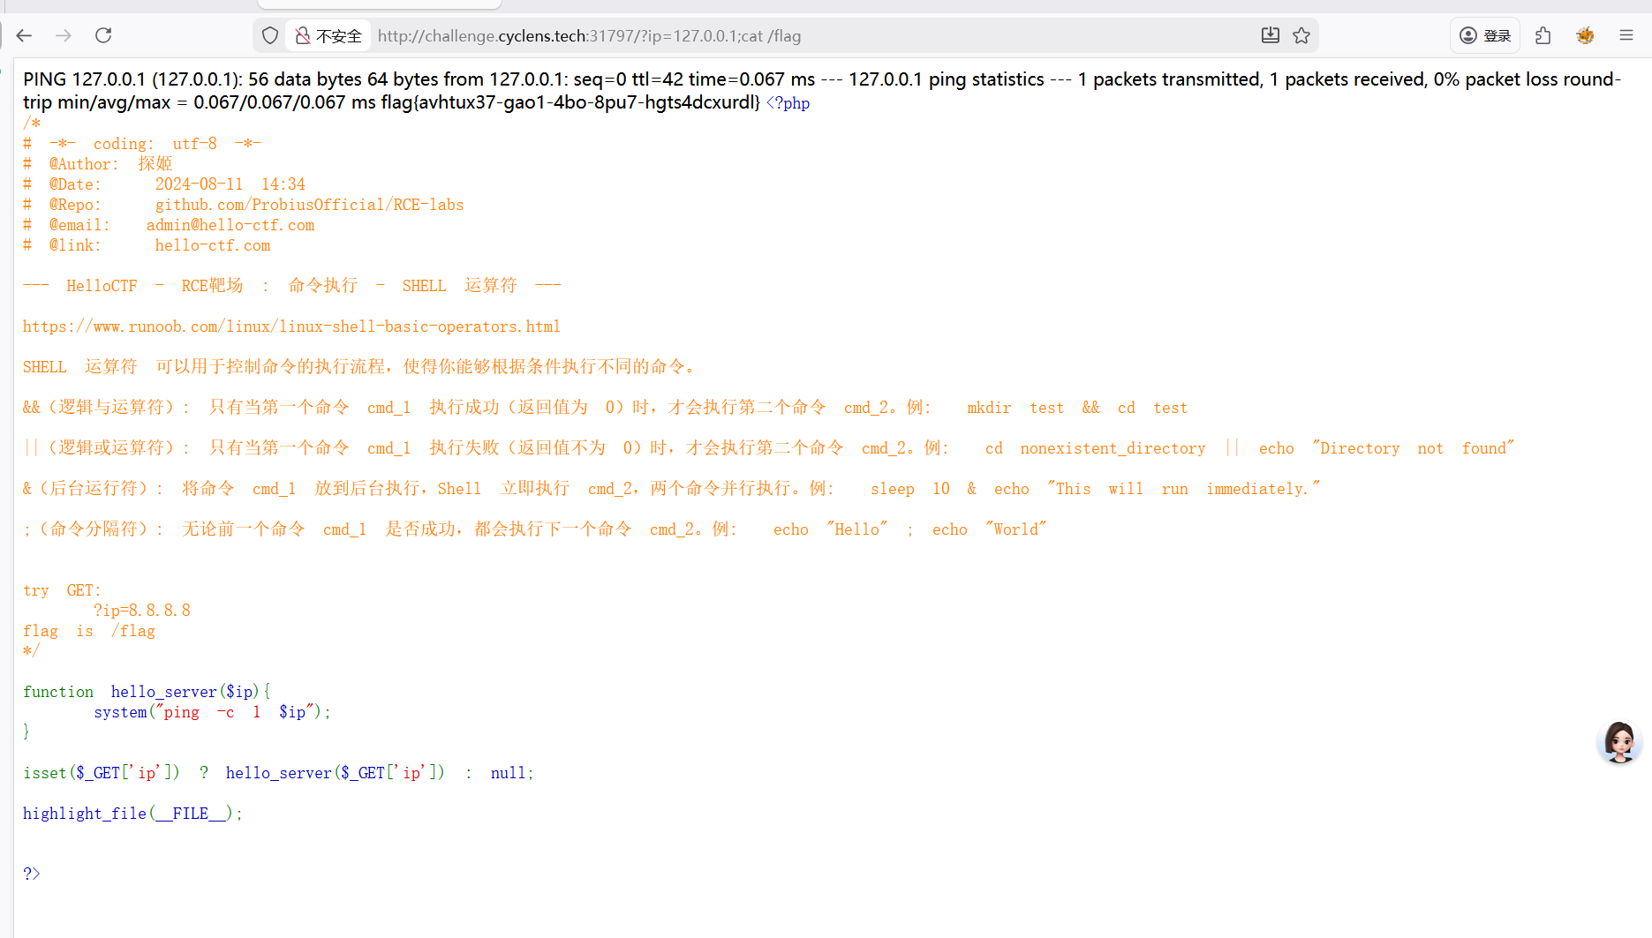Image resolution: width=1652 pixels, height=938 pixels.
Task: Click the browser forward arrow
Action: 64,35
